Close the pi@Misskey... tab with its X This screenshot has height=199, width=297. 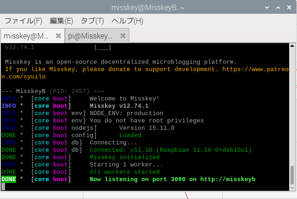pyautogui.click(x=123, y=36)
